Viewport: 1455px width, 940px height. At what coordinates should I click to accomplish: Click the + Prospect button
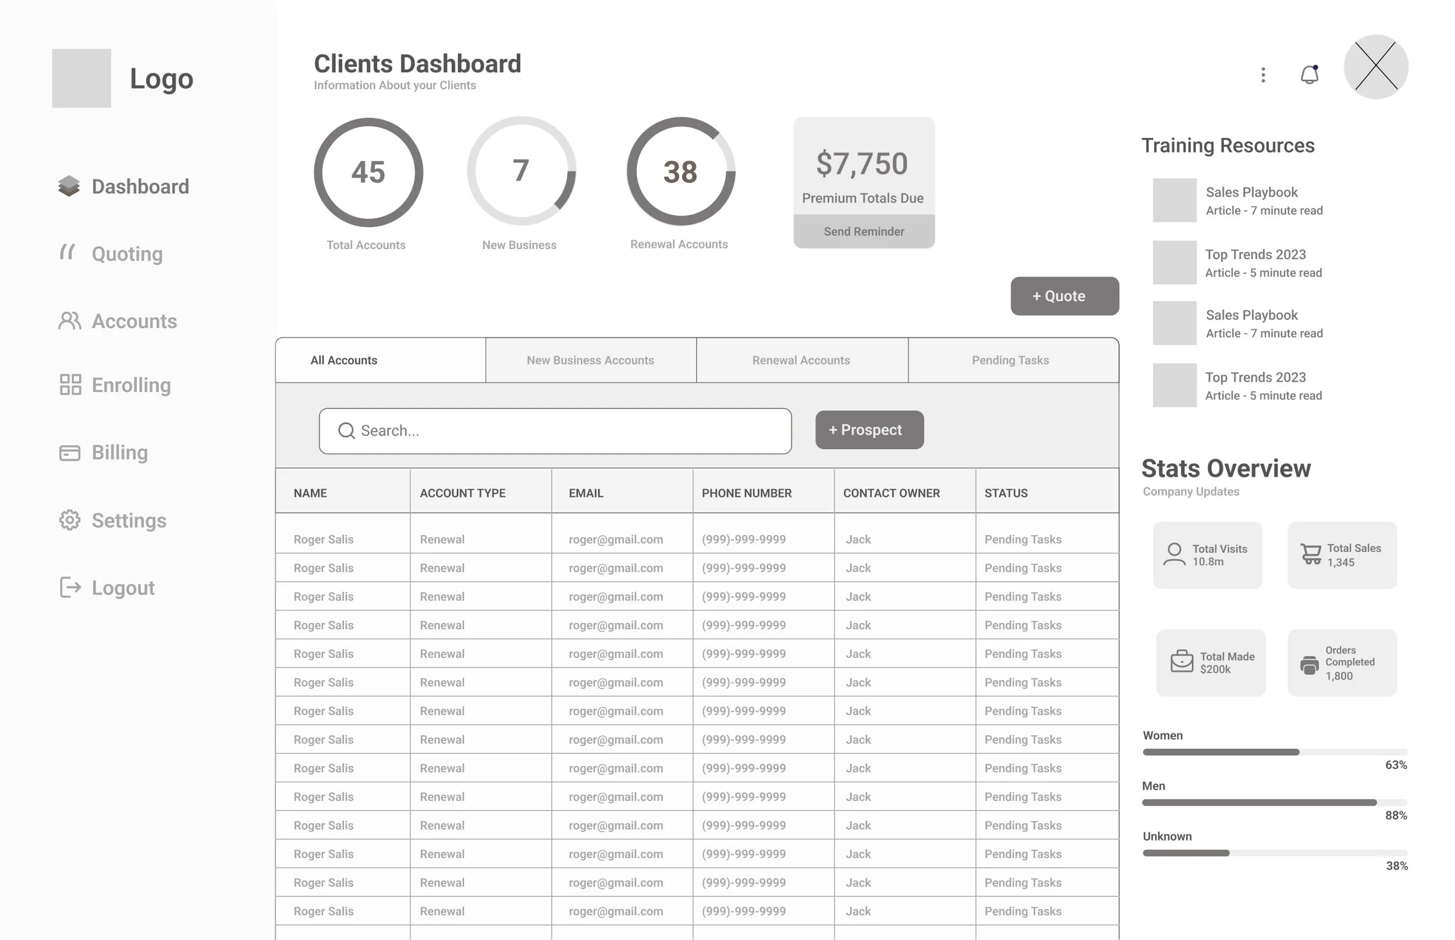click(x=869, y=430)
